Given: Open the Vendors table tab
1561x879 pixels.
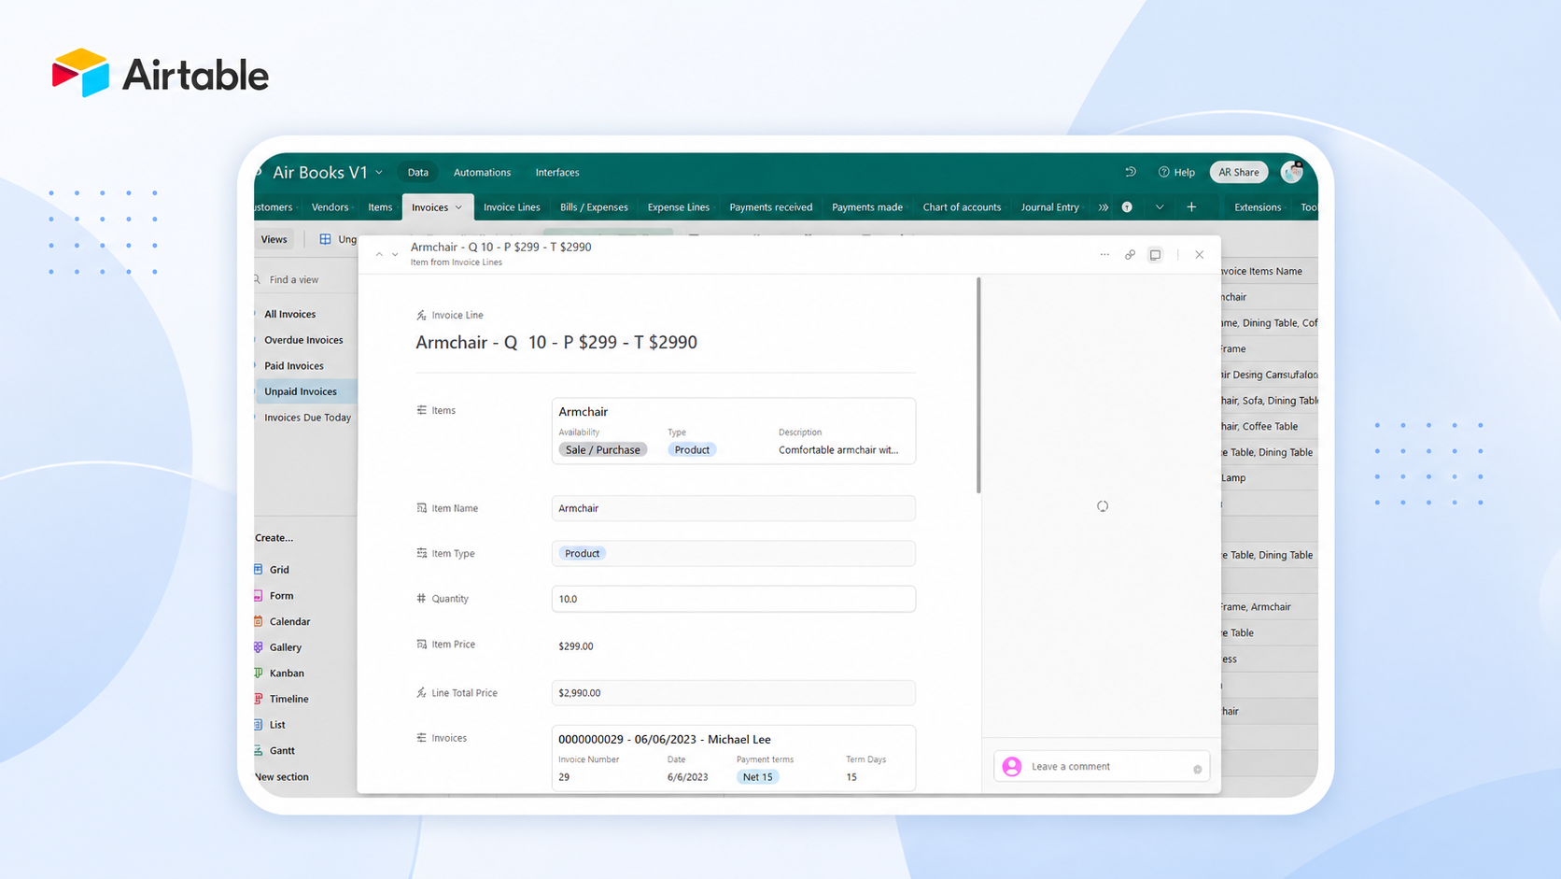Looking at the screenshot, I should (x=330, y=207).
